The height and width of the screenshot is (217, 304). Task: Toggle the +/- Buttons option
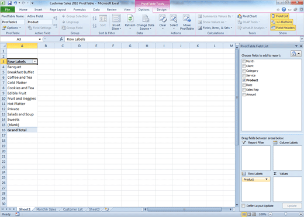pyautogui.click(x=282, y=22)
